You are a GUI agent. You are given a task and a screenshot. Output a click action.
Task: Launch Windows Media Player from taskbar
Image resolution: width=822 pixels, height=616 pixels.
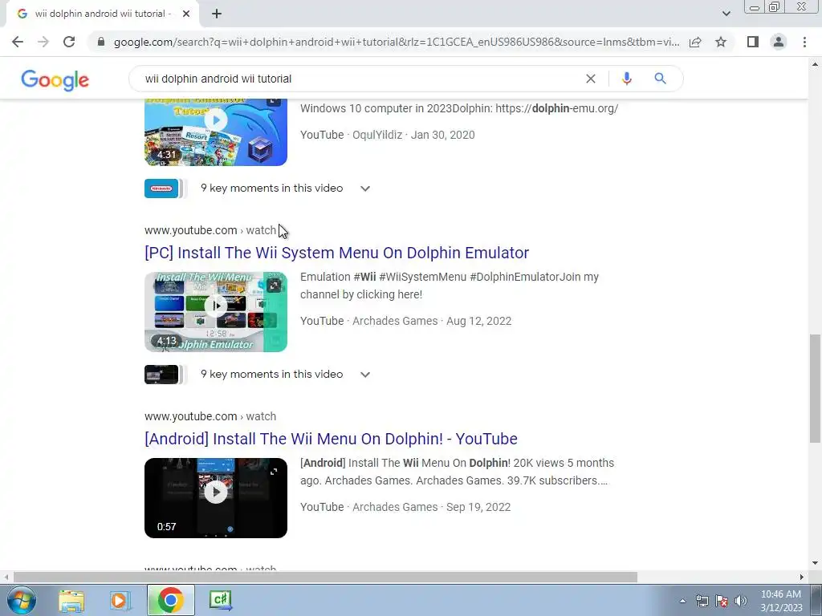pos(120,600)
